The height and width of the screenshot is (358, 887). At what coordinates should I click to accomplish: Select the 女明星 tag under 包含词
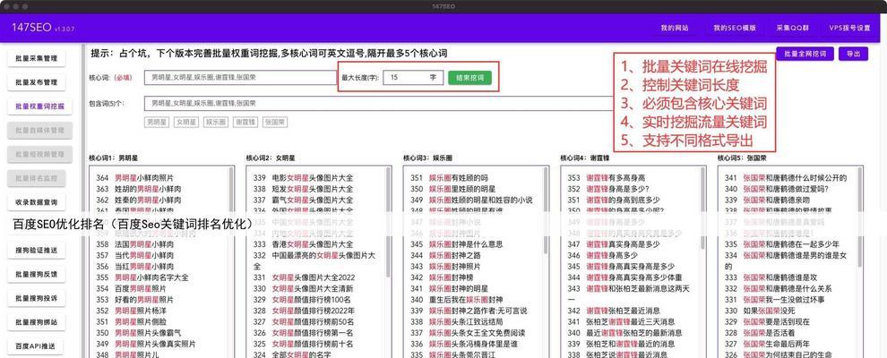(185, 122)
